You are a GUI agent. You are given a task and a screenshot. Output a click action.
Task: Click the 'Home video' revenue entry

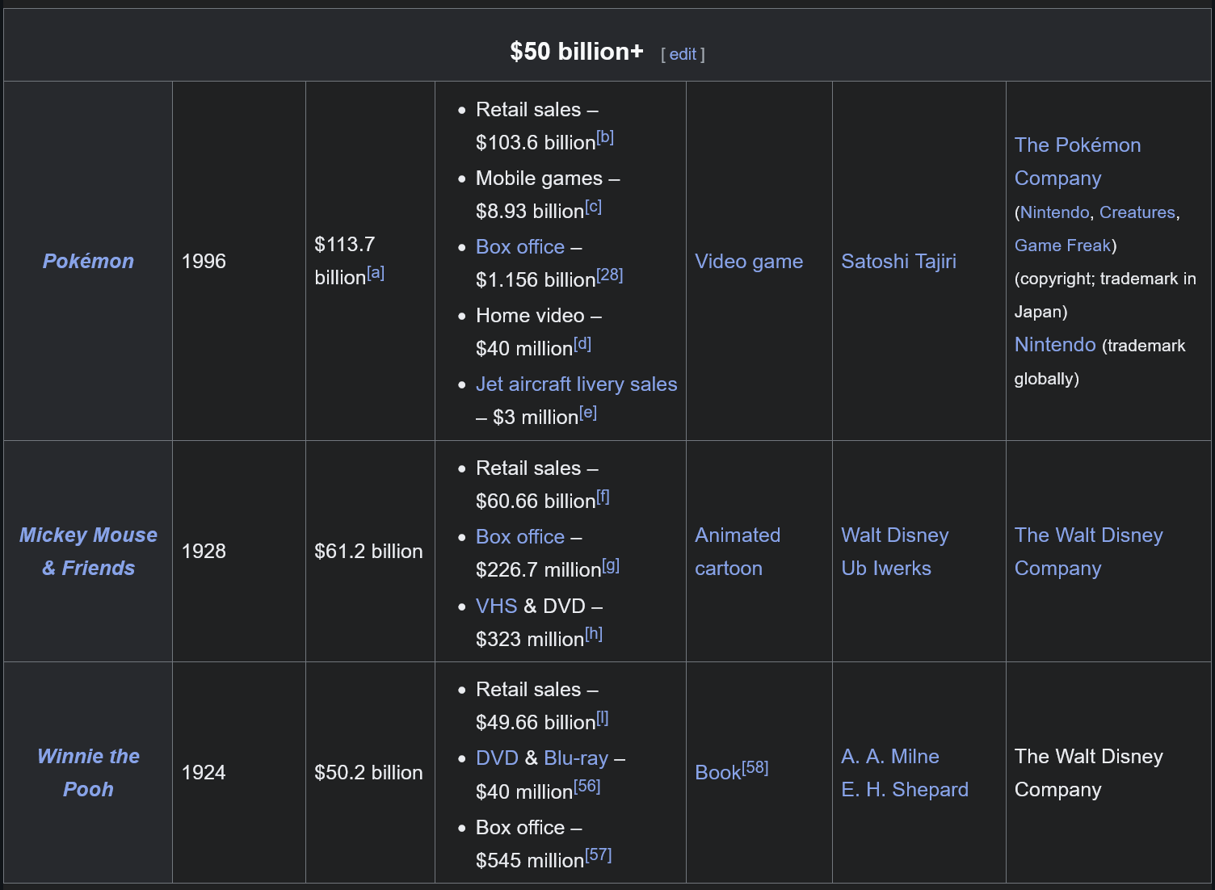point(539,332)
